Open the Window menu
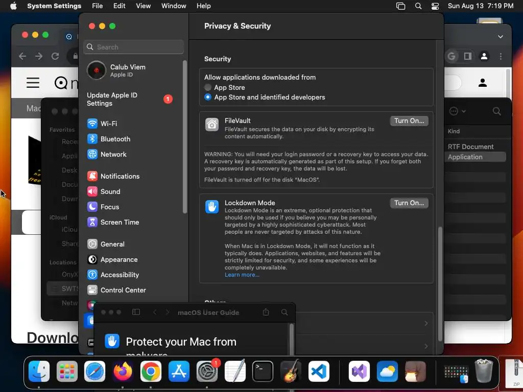523x392 pixels. coord(174,6)
